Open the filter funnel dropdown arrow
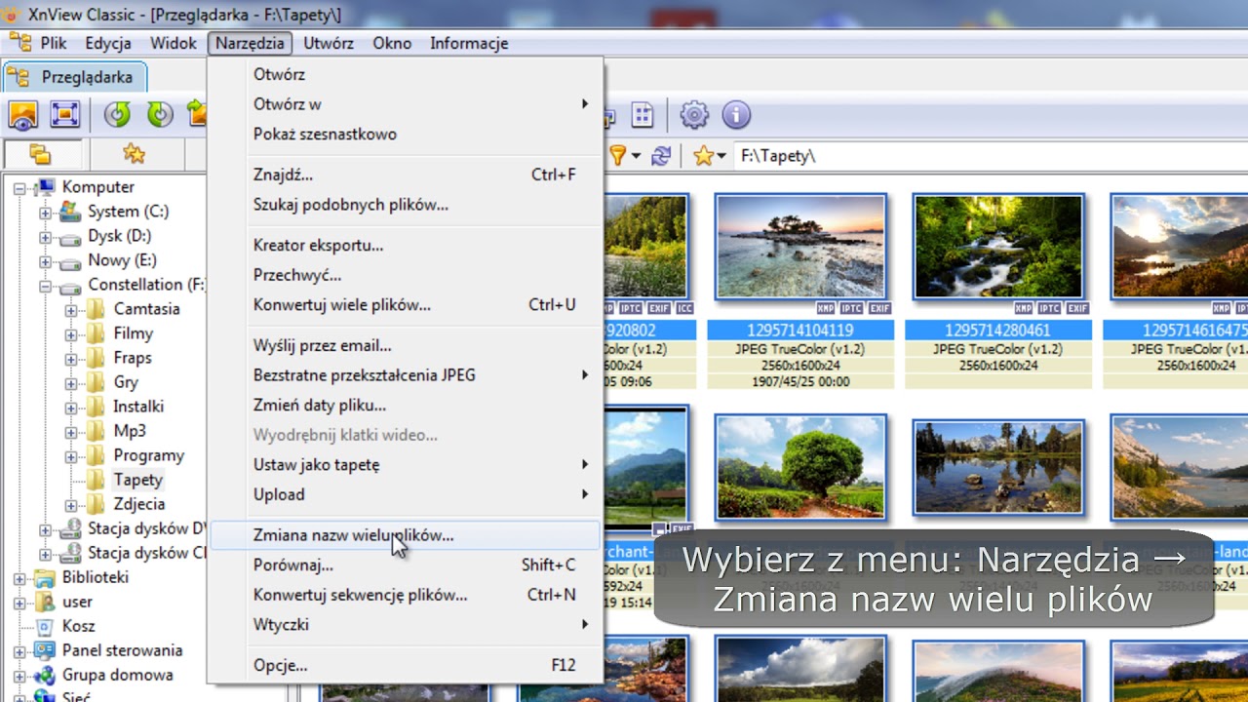Screen dimensions: 1248x702 pyautogui.click(x=636, y=157)
